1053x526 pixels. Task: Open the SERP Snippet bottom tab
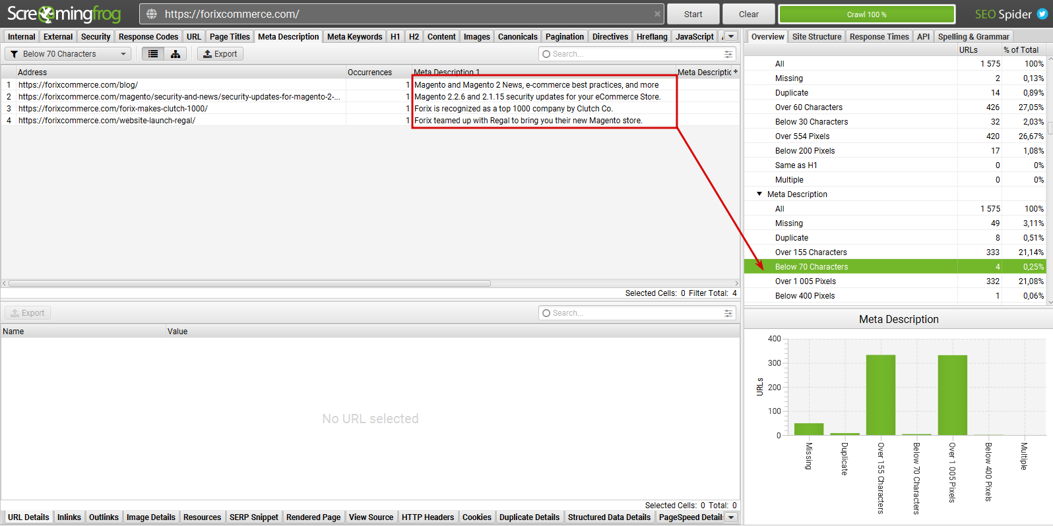[x=254, y=517]
